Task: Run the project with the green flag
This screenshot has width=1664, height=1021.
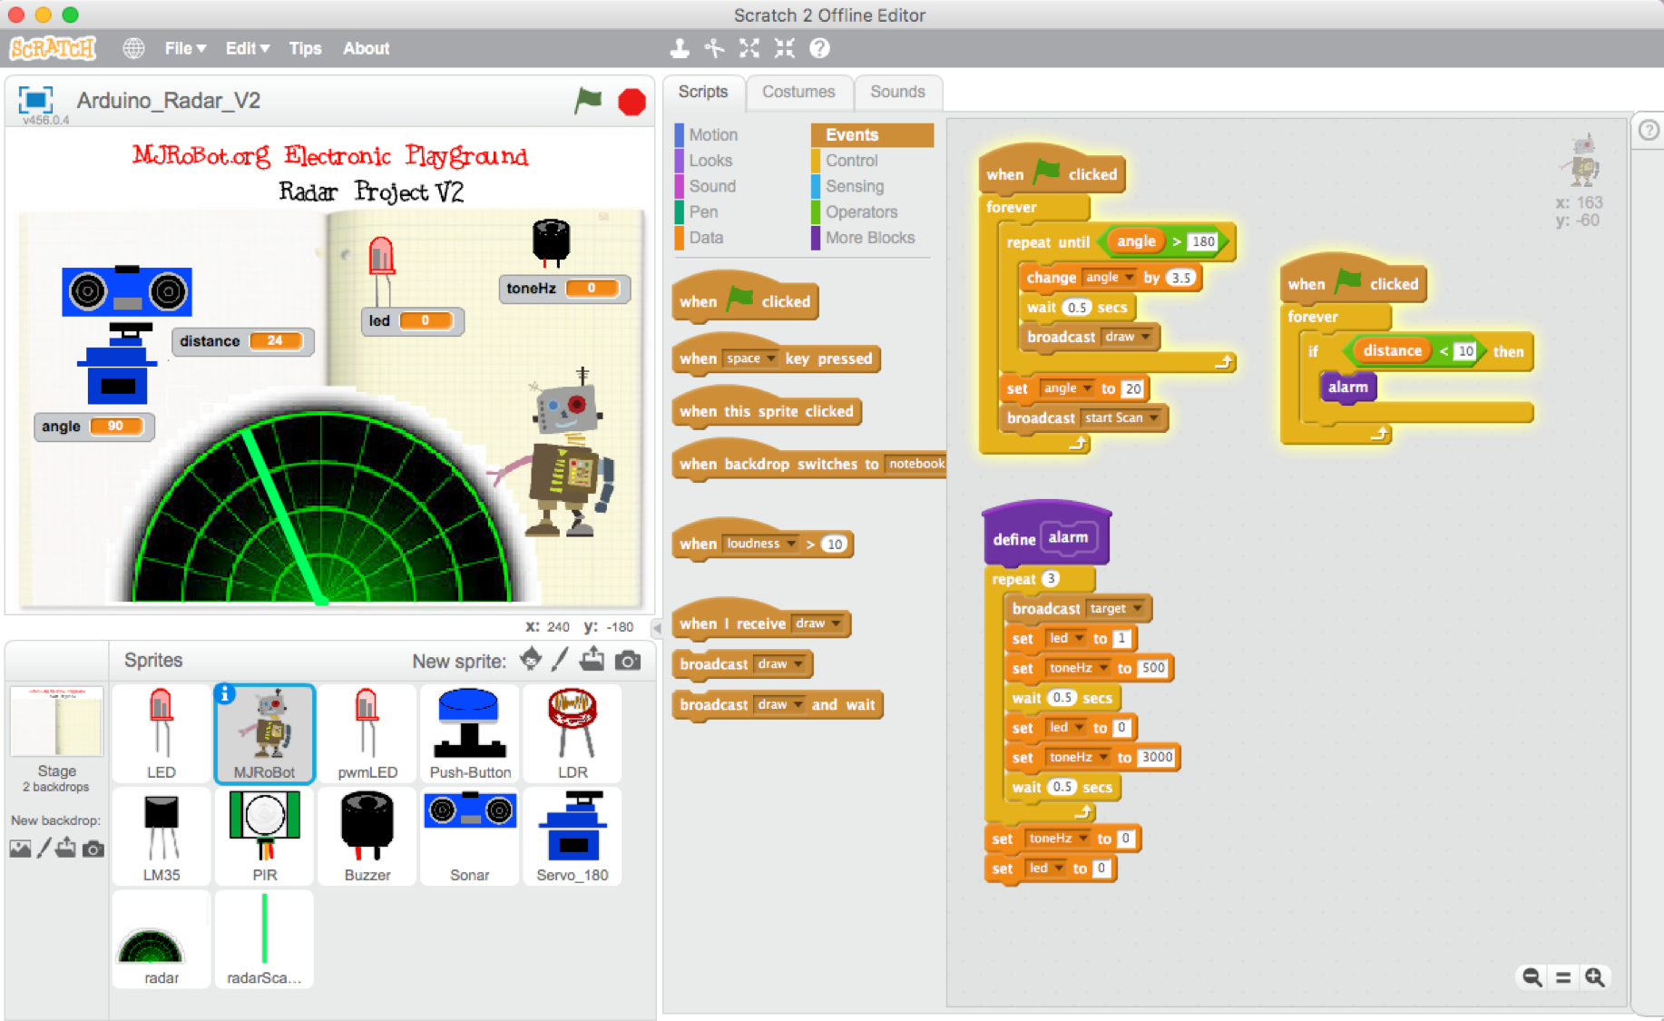Action: point(588,102)
